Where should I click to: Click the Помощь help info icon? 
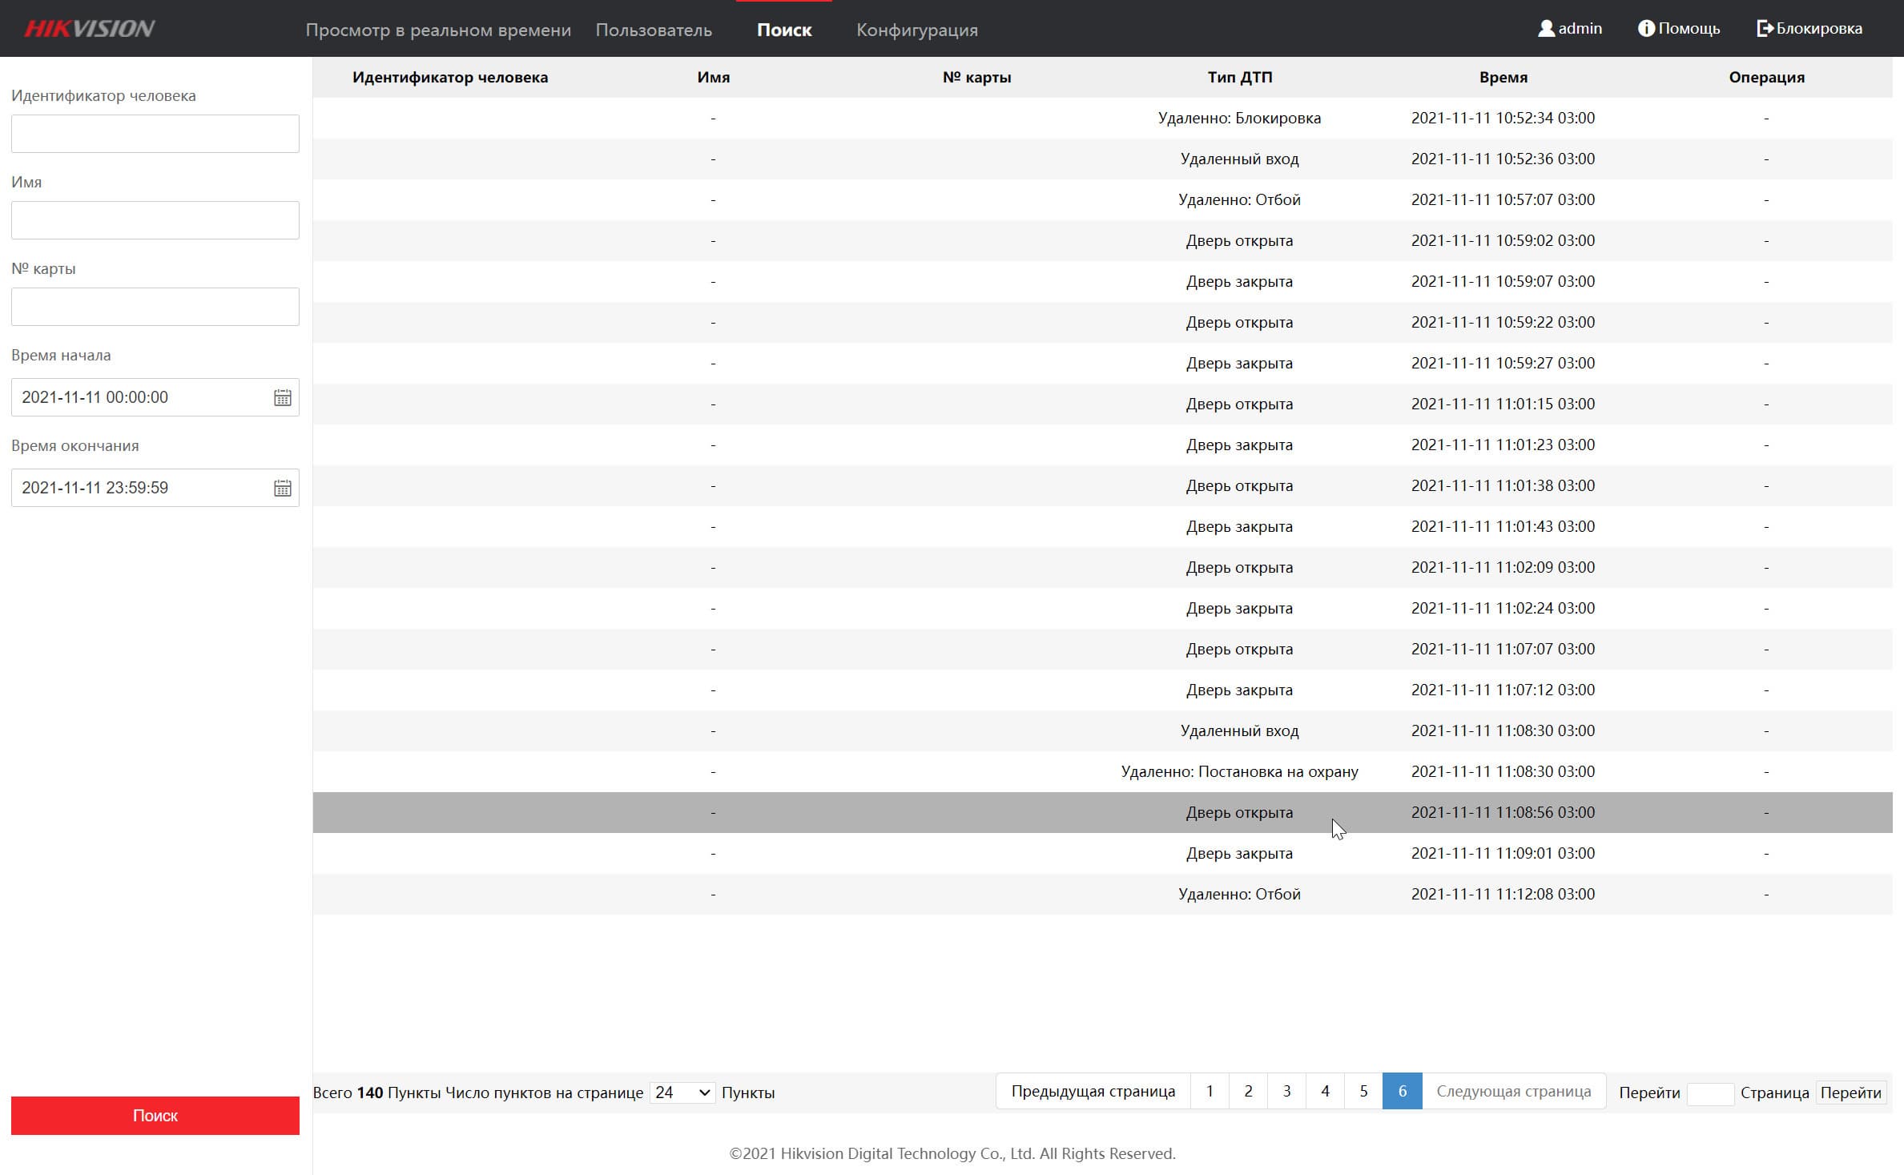click(1645, 29)
